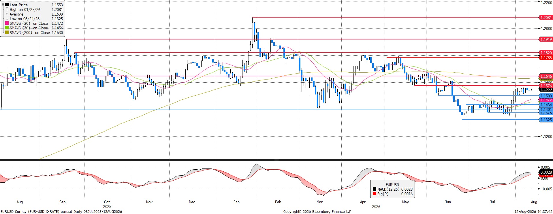The image size is (553, 214).
Task: Click the Dec label on time axis
Action: coord(192,202)
